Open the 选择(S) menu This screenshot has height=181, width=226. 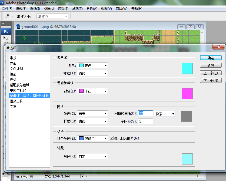[x=63, y=9]
